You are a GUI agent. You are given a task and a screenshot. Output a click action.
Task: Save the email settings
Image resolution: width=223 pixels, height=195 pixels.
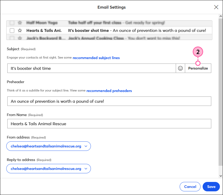point(211,187)
